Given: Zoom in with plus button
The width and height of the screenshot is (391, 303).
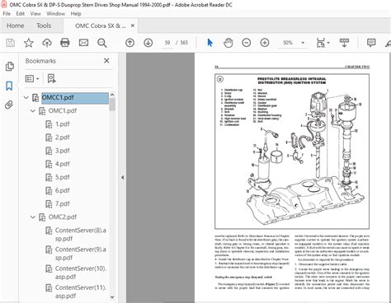Looking at the screenshot, I should [x=265, y=43].
